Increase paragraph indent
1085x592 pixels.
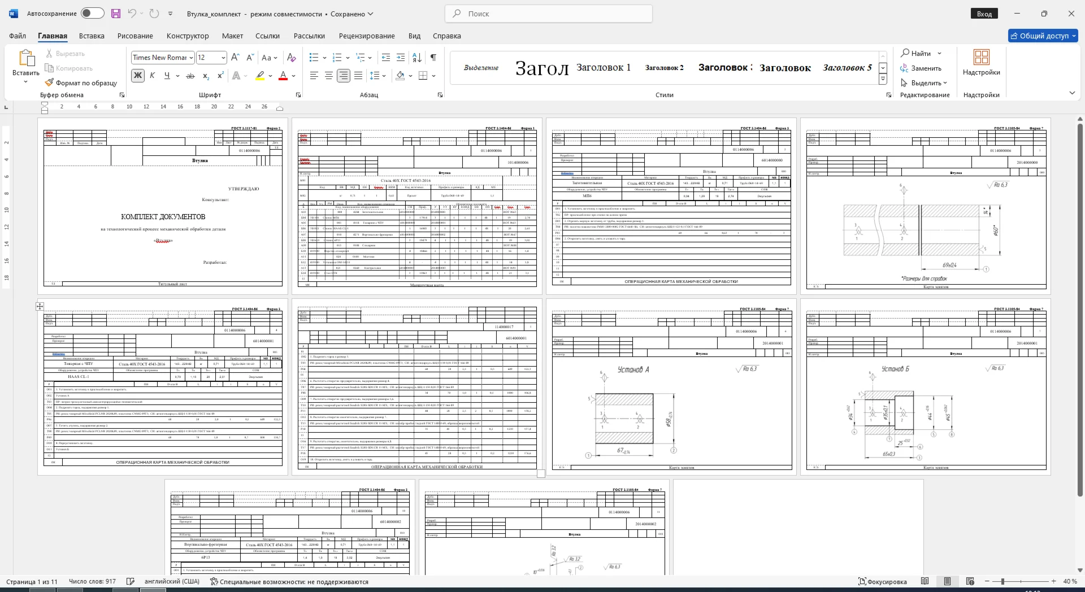click(401, 57)
